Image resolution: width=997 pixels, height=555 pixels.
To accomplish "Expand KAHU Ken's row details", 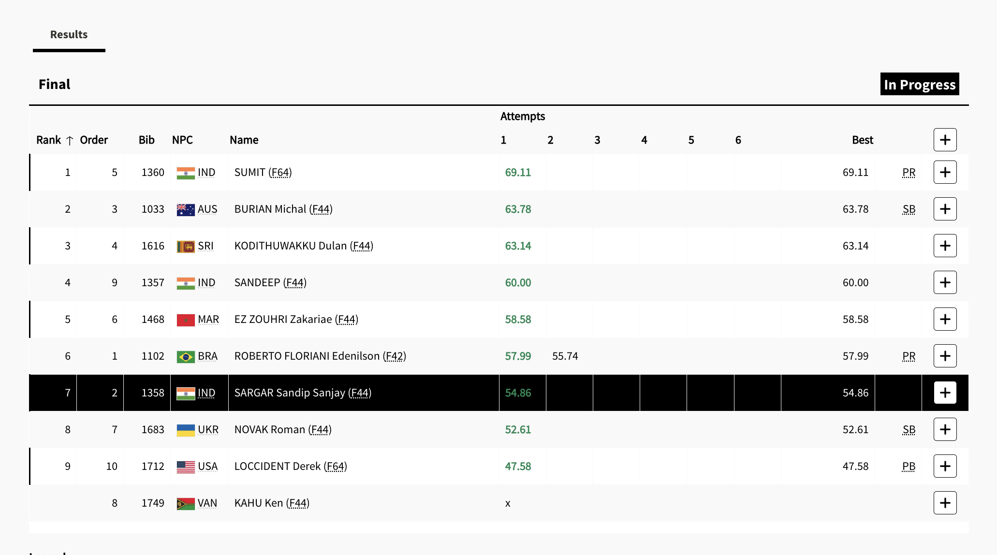I will pos(945,503).
